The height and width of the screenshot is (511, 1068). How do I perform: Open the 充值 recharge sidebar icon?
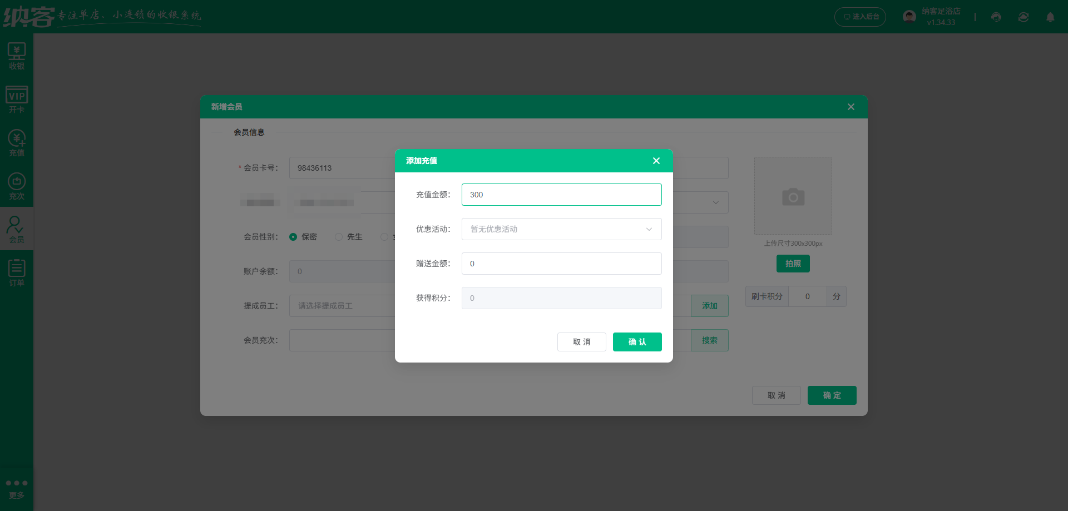tap(17, 143)
